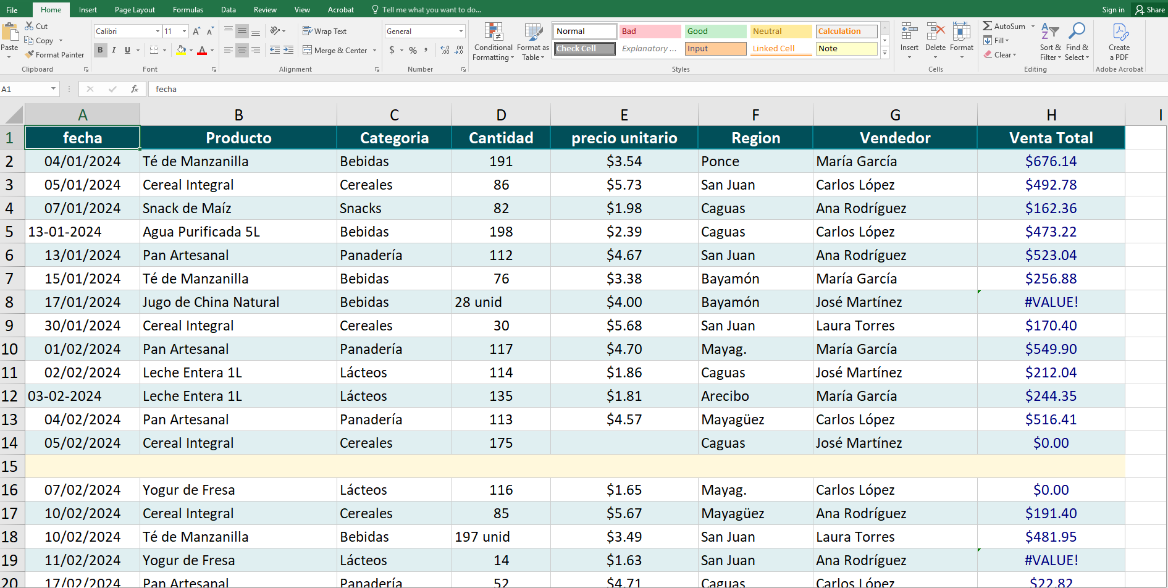Toggle Center horizontal alignment
The height and width of the screenshot is (588, 1168).
[x=242, y=50]
